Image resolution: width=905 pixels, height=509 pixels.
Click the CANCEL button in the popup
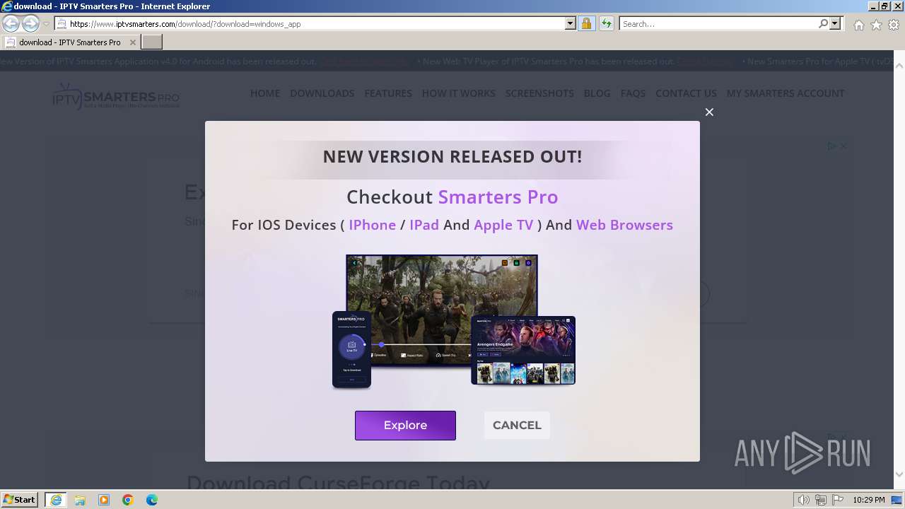coord(517,426)
